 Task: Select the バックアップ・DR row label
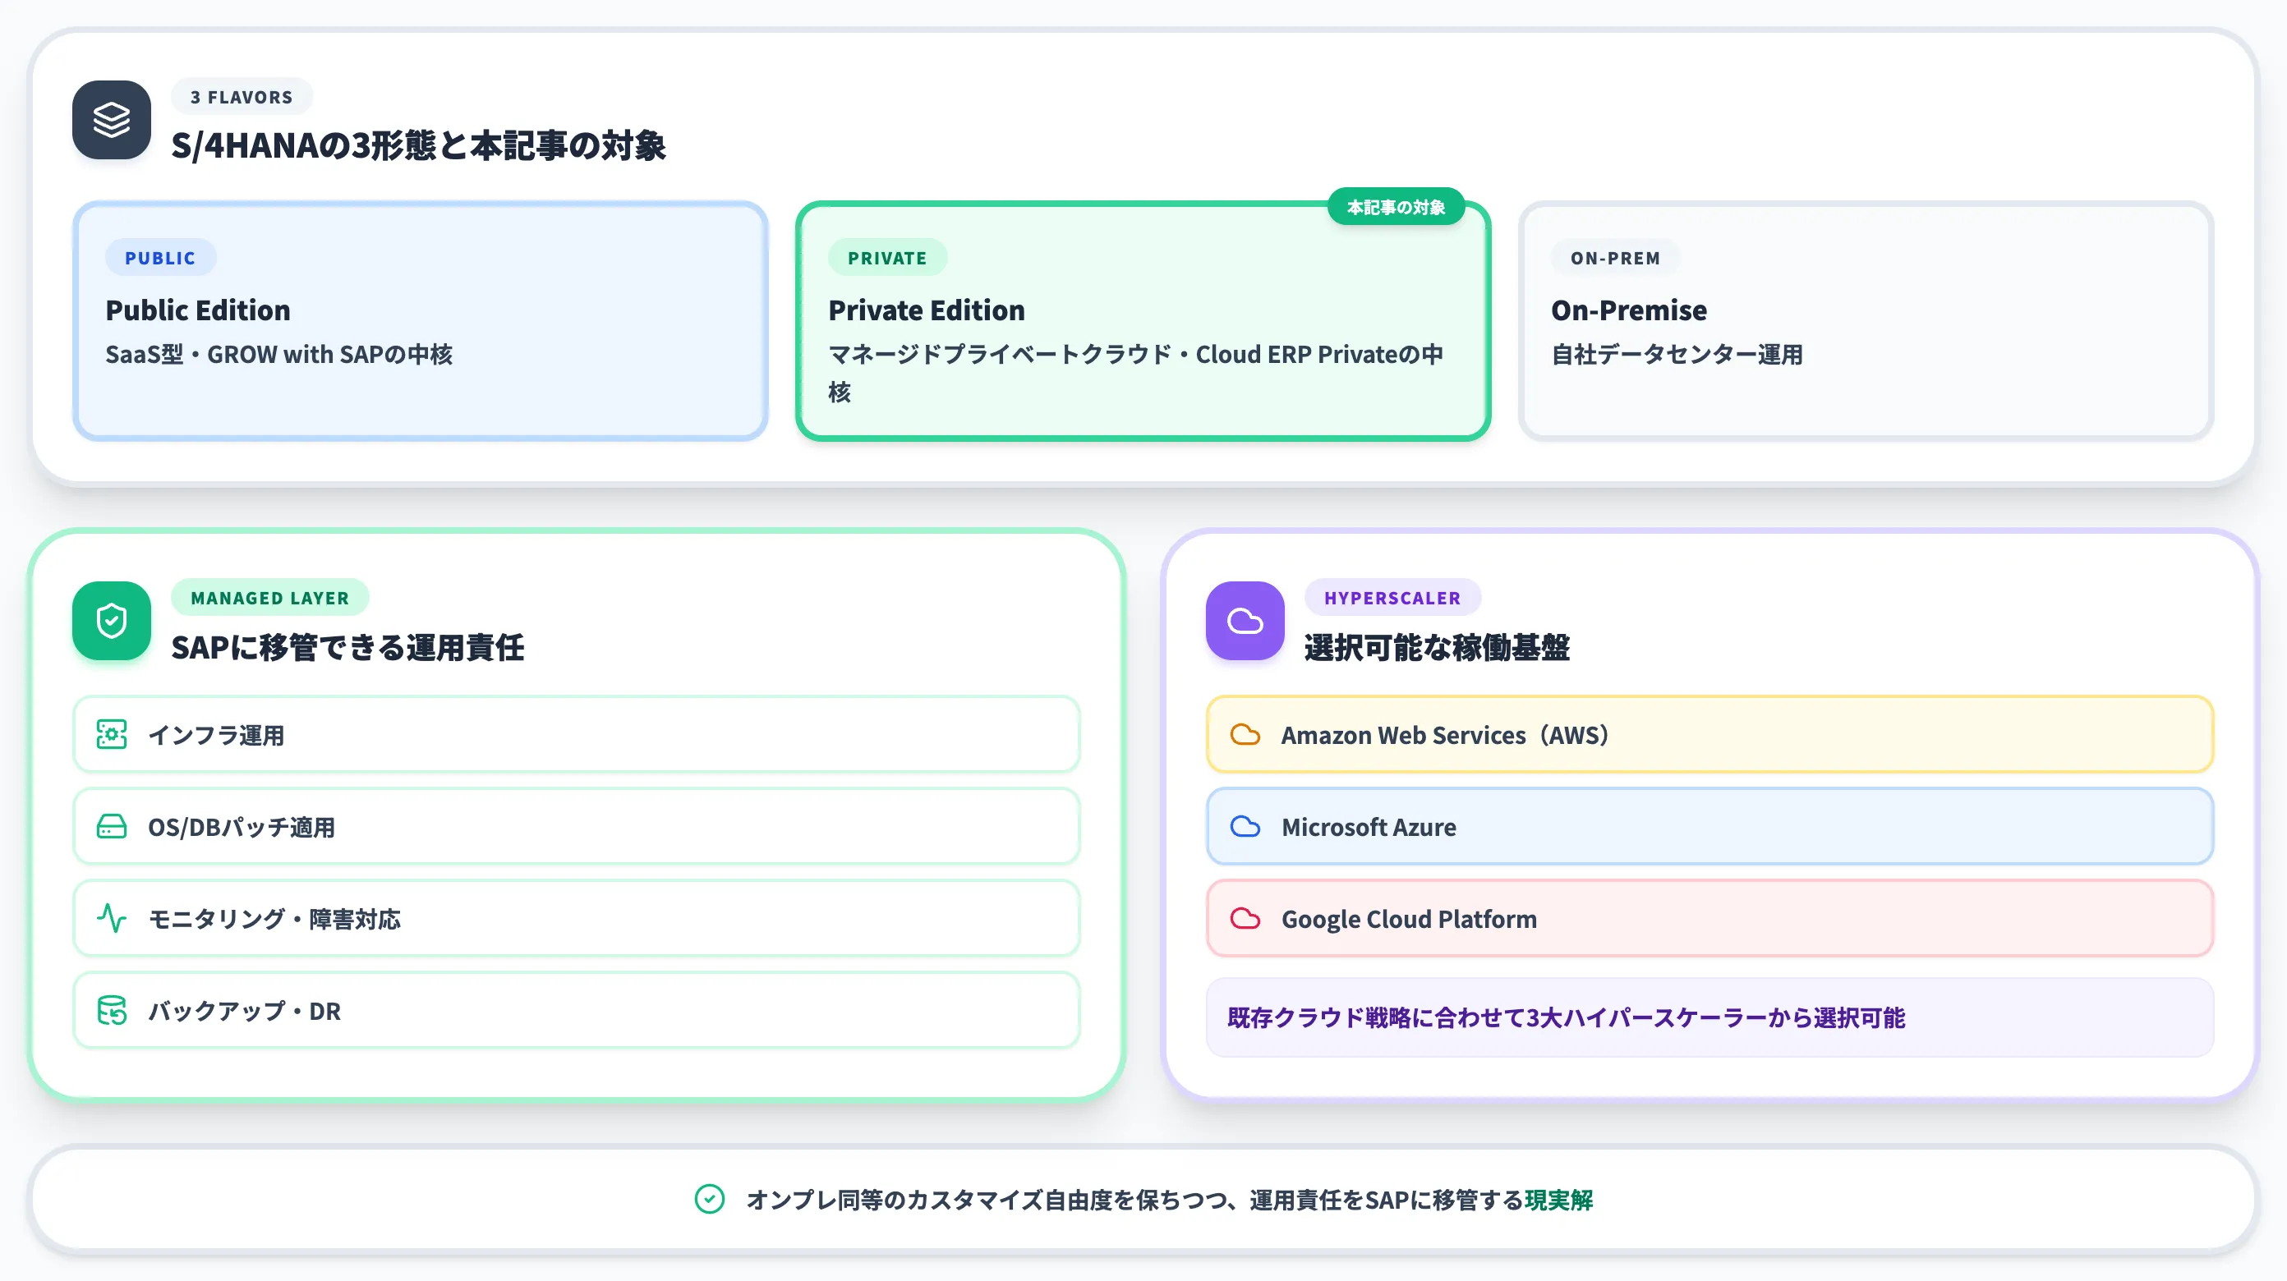point(244,1011)
